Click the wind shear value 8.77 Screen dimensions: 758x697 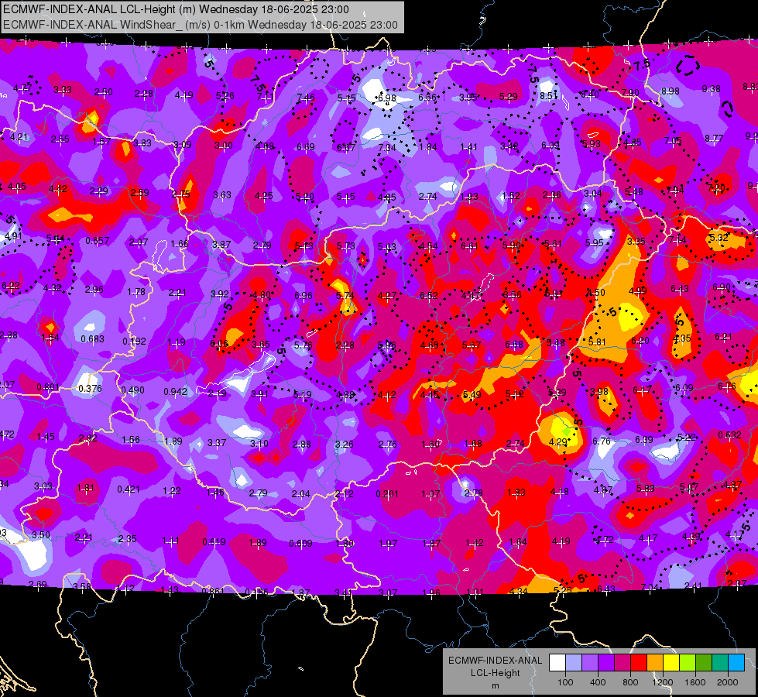click(714, 139)
